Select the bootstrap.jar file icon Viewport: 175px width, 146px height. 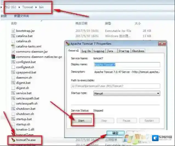click(13, 31)
